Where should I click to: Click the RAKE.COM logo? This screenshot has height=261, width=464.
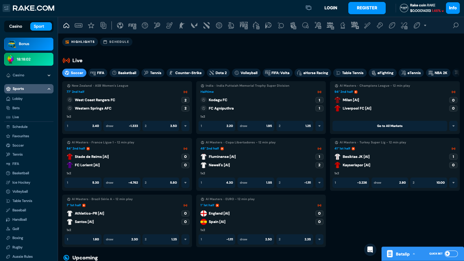(x=34, y=8)
